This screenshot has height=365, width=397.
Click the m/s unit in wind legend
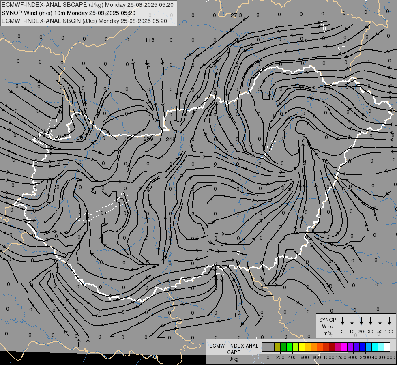pyautogui.click(x=327, y=333)
